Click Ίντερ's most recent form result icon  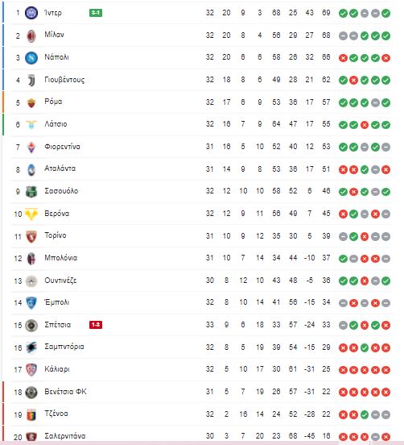point(385,13)
